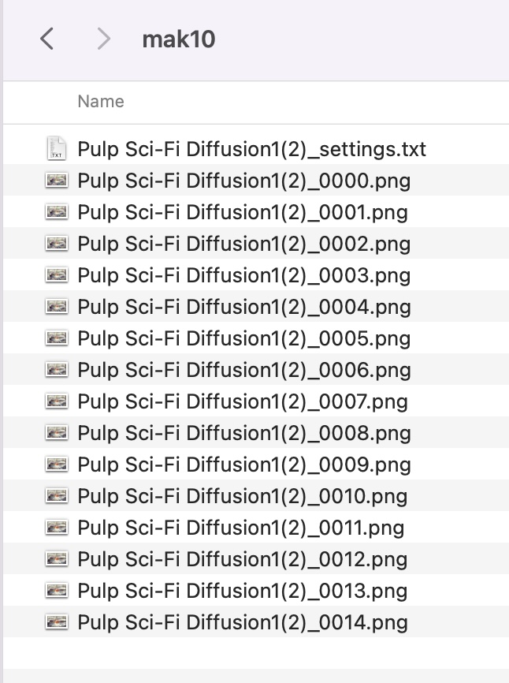The height and width of the screenshot is (683, 509).
Task: Select file Pulp Sci-Fi Diffusion1(2)_0004.png
Action: click(244, 307)
